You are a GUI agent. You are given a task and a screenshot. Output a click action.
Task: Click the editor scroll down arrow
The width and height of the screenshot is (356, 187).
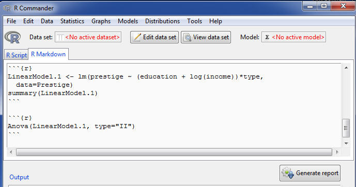click(346, 144)
